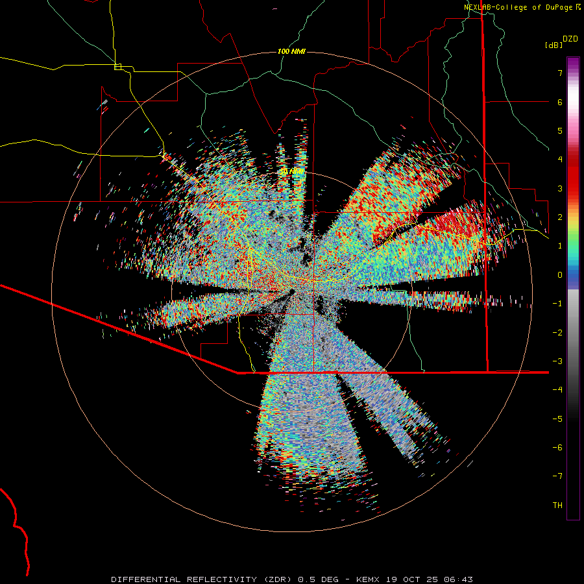Click the red band of the color bar
This screenshot has height=584, width=584.
coord(573,175)
